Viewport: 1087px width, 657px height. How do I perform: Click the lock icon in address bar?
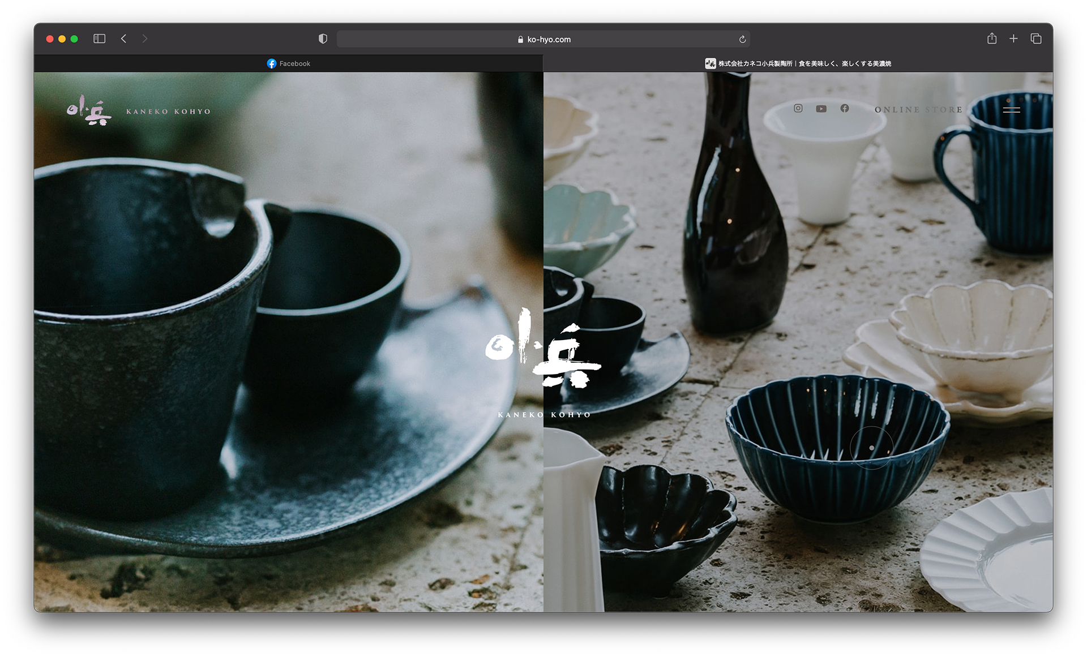[x=520, y=40]
